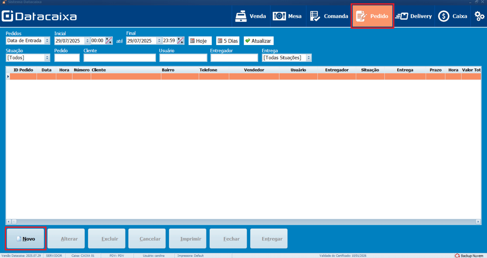Viewport: 487px width, 258px height.
Task: Filter orders by 5 Dias
Action: coord(228,41)
